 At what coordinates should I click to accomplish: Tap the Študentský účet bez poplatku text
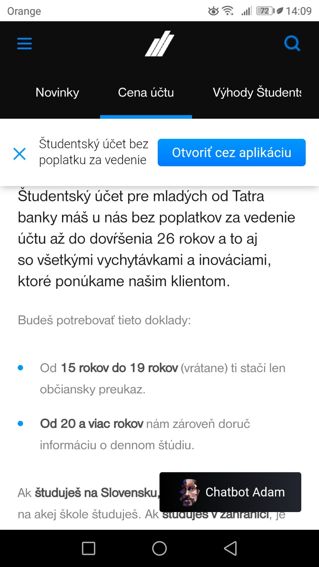pos(94,152)
